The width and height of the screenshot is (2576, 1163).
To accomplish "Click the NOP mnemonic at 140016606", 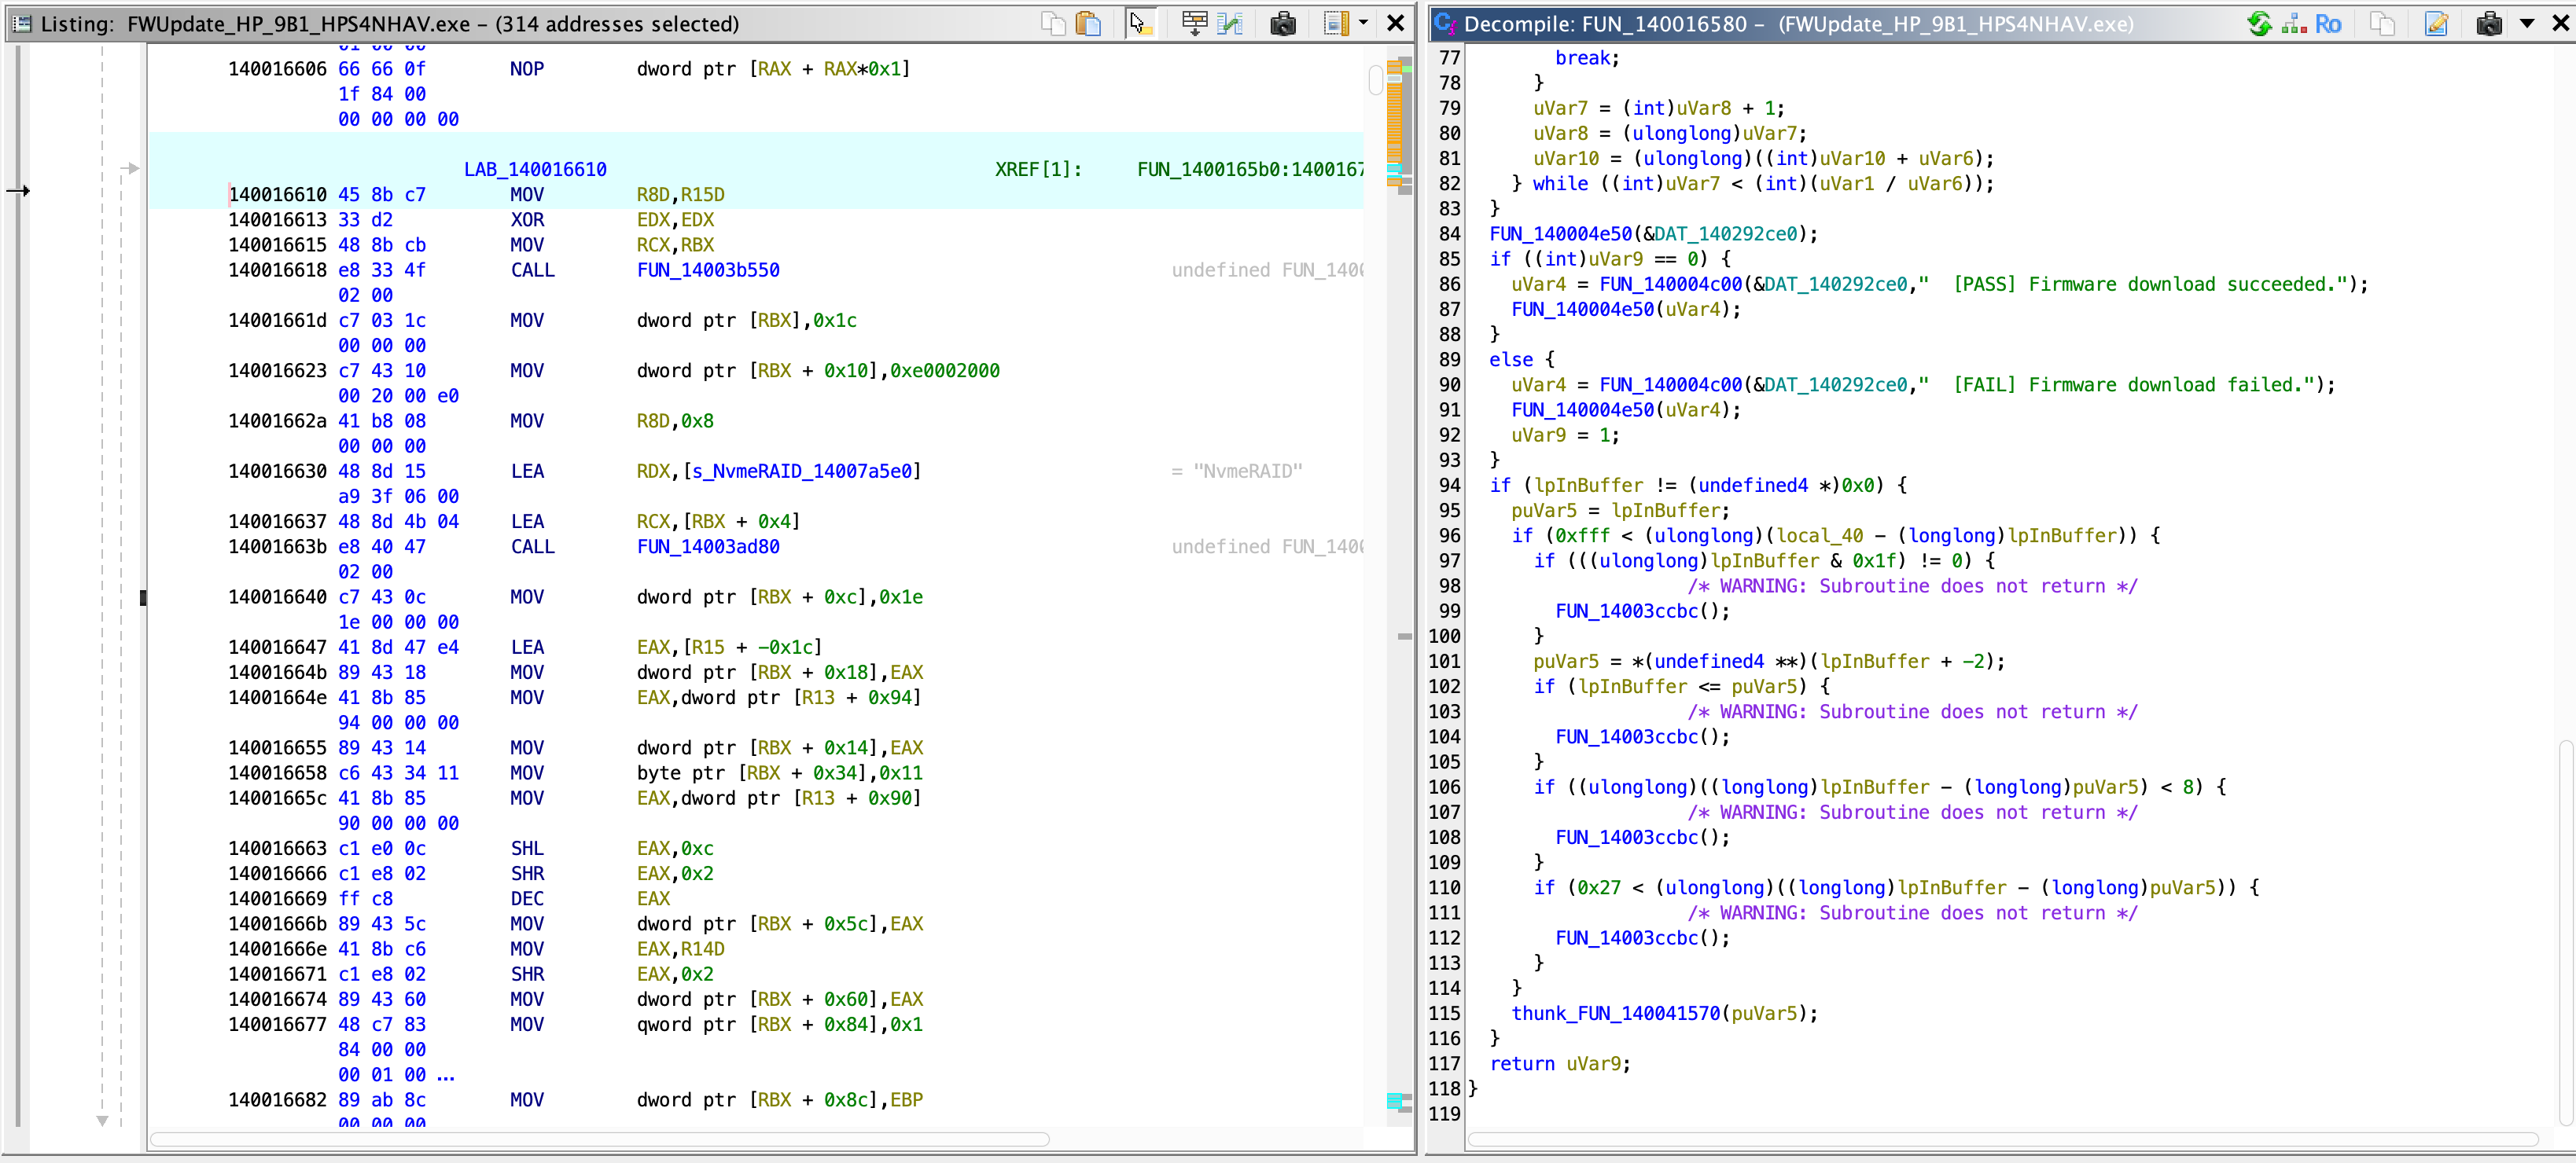I will tap(527, 69).
